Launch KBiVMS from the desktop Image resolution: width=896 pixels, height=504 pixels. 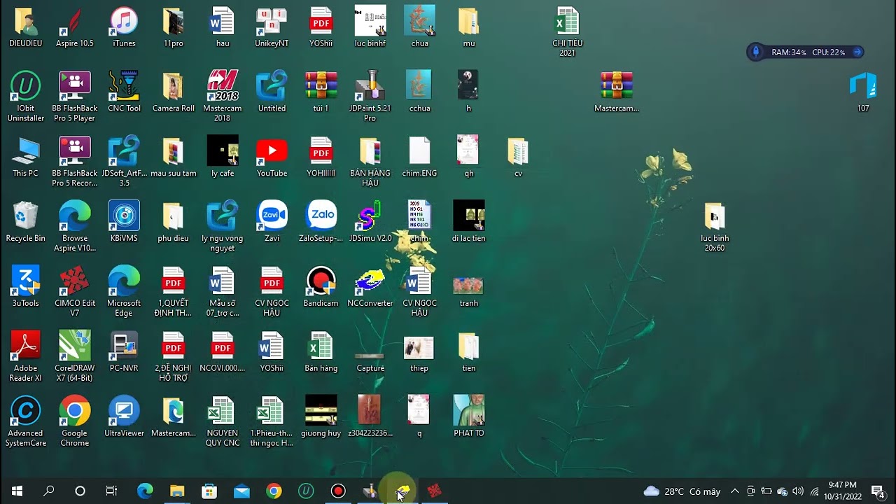click(x=124, y=222)
